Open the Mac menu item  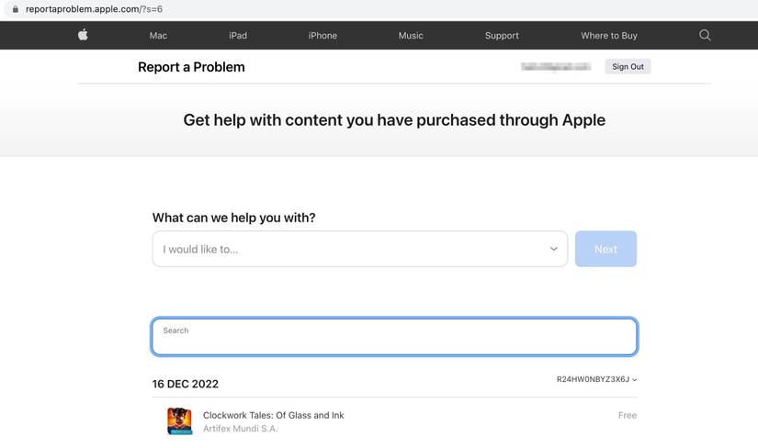click(x=158, y=36)
